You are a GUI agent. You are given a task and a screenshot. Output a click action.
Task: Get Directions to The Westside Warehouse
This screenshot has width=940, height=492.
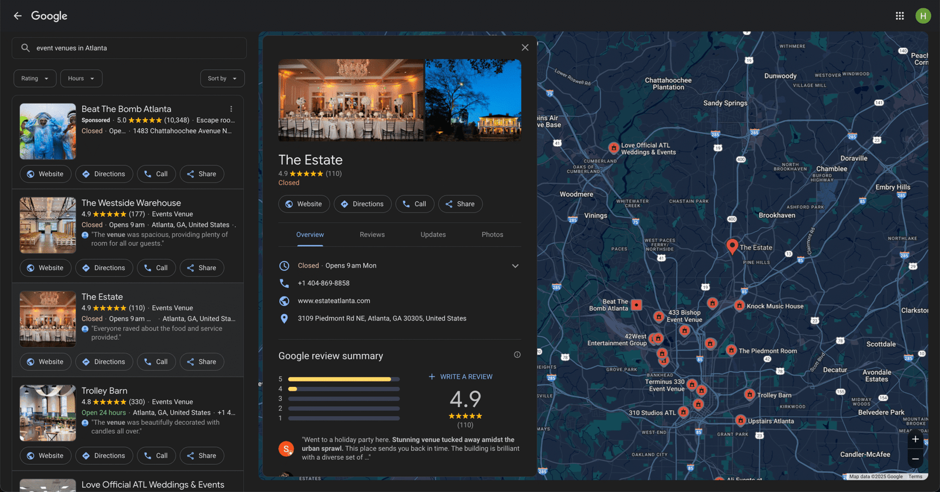tap(104, 268)
